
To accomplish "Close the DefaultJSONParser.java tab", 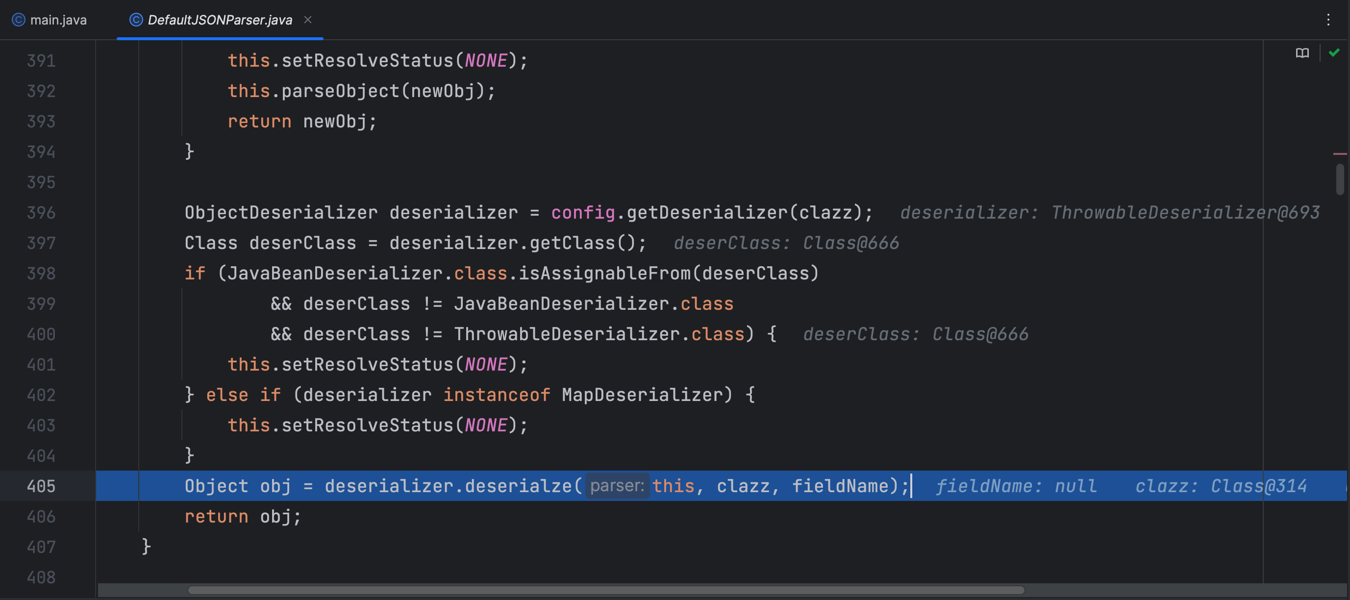I will (x=308, y=20).
